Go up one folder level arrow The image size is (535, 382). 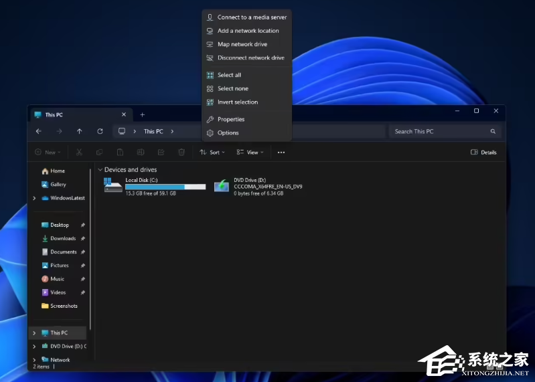[80, 131]
